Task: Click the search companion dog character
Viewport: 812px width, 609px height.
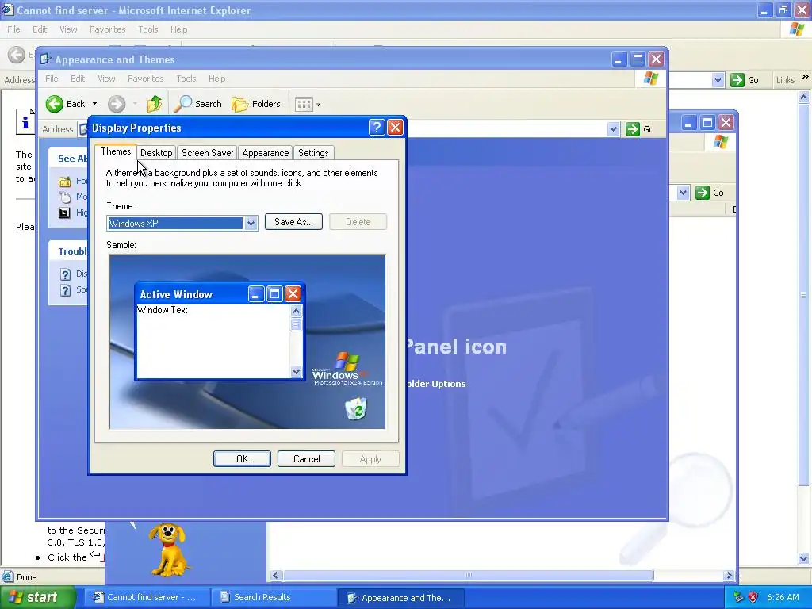Action: pos(169,549)
